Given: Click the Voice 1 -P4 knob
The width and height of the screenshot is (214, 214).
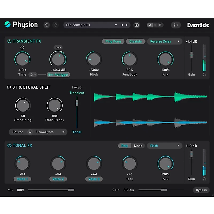Looking at the screenshot, I should point(22,164).
